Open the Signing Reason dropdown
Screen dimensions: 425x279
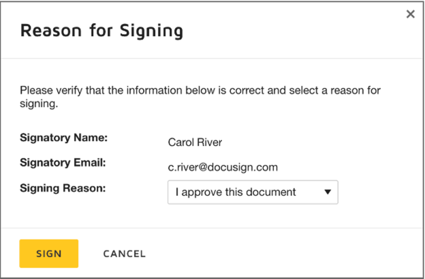pos(253,192)
